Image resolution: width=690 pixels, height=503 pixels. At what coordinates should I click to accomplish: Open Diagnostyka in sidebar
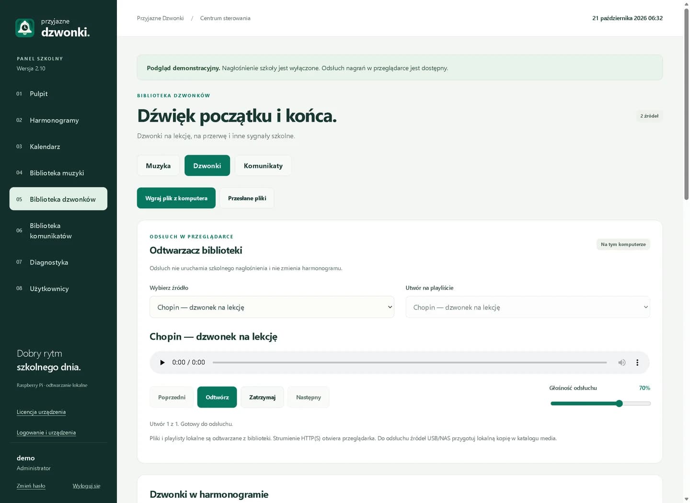click(x=58, y=262)
